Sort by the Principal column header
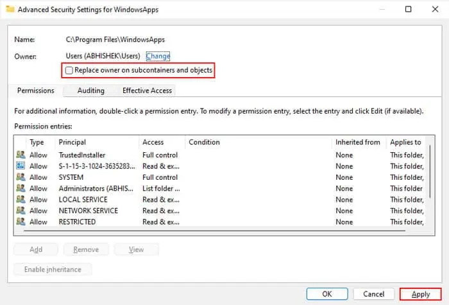449x305 pixels. click(72, 142)
